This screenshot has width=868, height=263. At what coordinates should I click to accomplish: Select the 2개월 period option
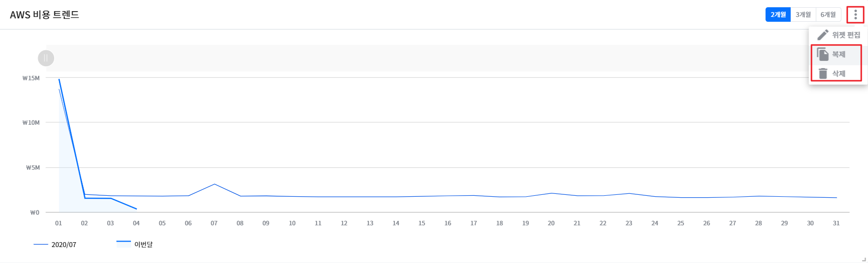coord(778,15)
